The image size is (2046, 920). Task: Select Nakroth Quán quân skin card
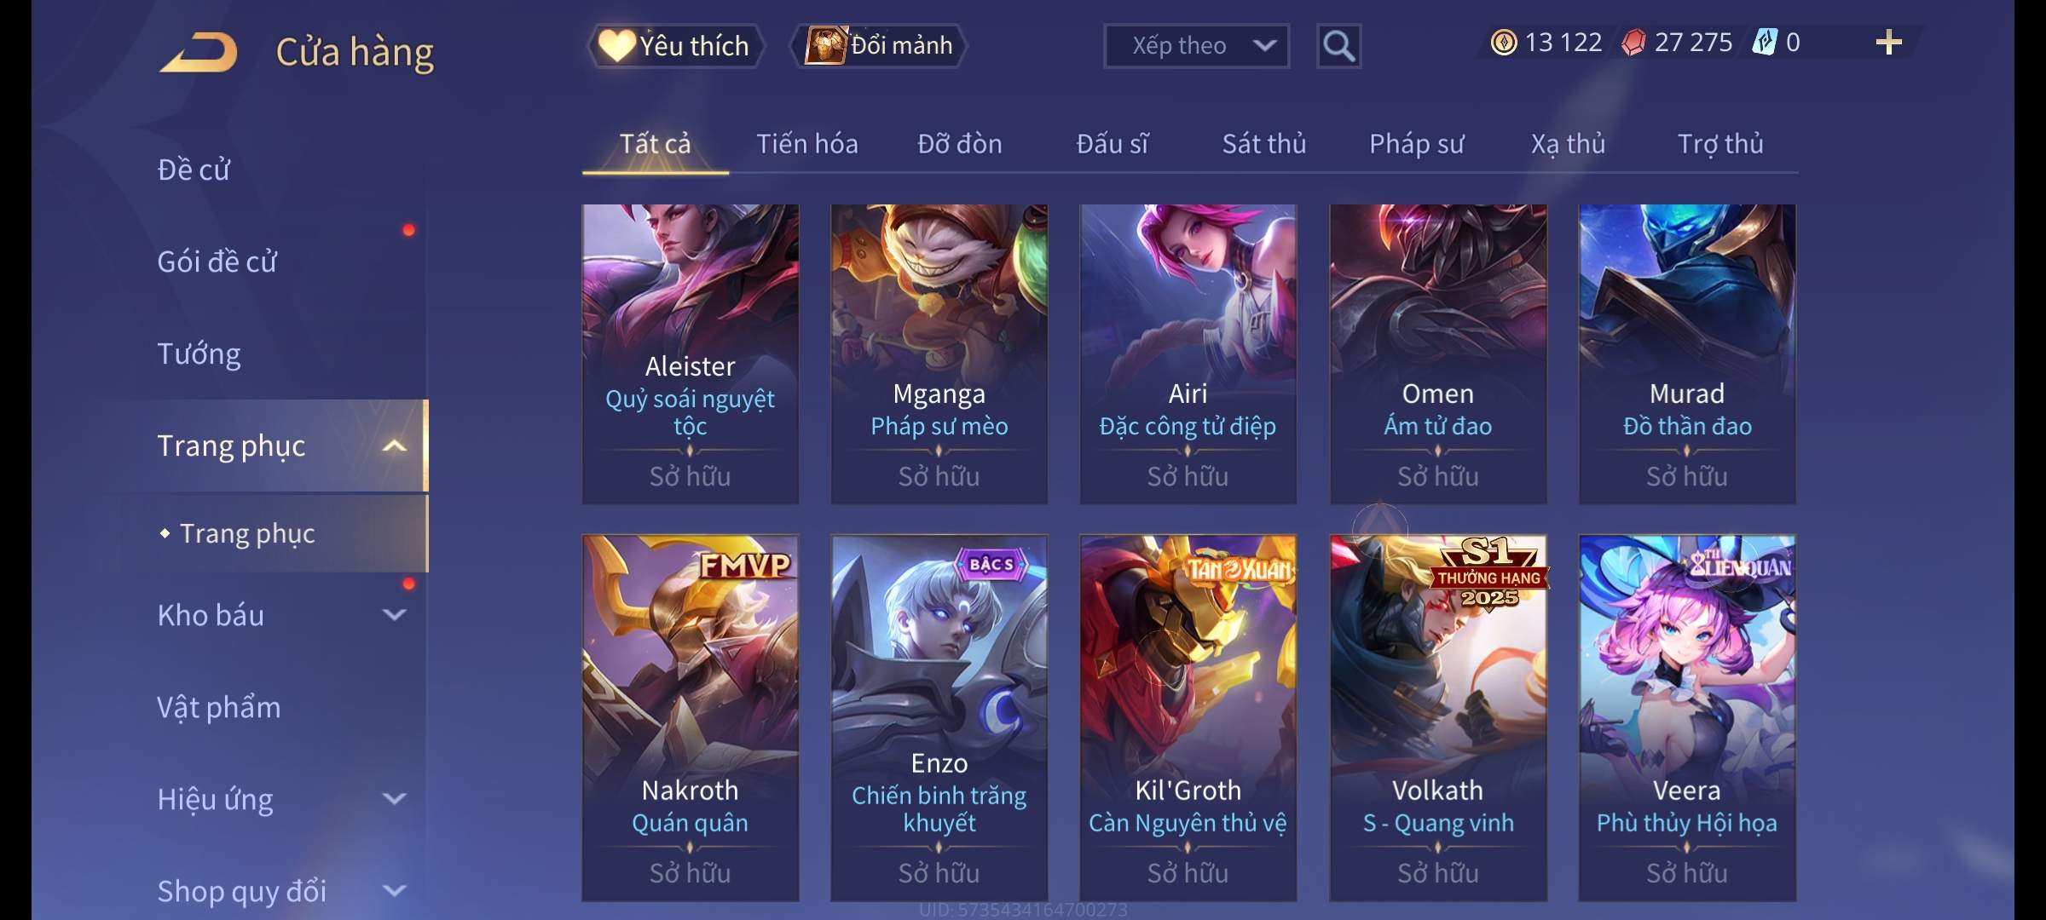click(x=691, y=717)
